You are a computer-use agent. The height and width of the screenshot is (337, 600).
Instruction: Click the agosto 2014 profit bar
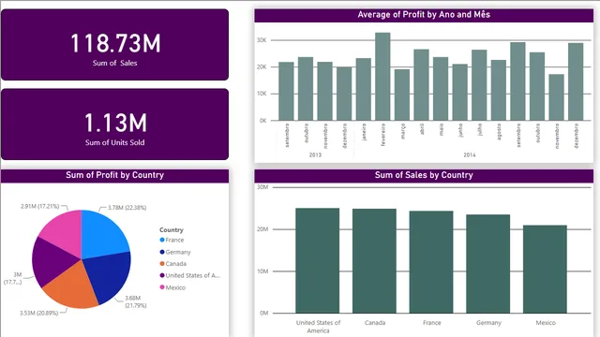click(499, 90)
